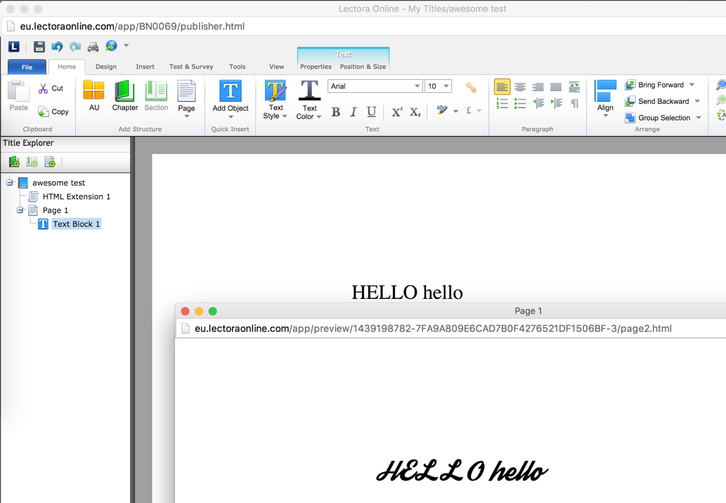
Task: Select HTML Extension 1 in Title Explorer
Action: coord(76,197)
